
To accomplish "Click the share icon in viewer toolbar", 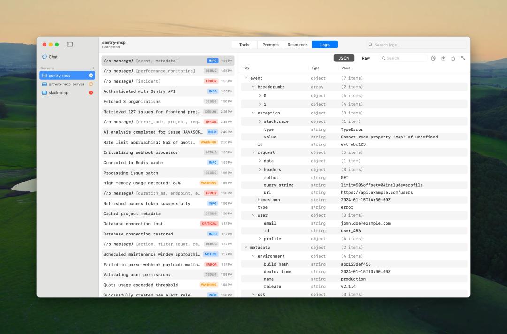I will point(453,58).
